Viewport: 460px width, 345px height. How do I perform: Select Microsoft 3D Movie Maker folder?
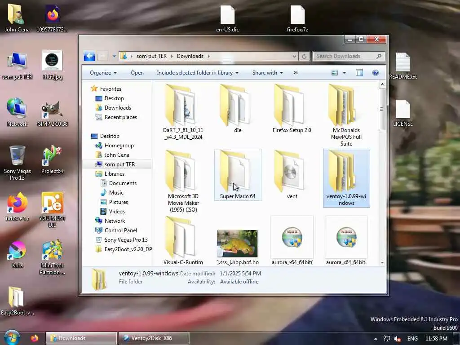pos(183,181)
